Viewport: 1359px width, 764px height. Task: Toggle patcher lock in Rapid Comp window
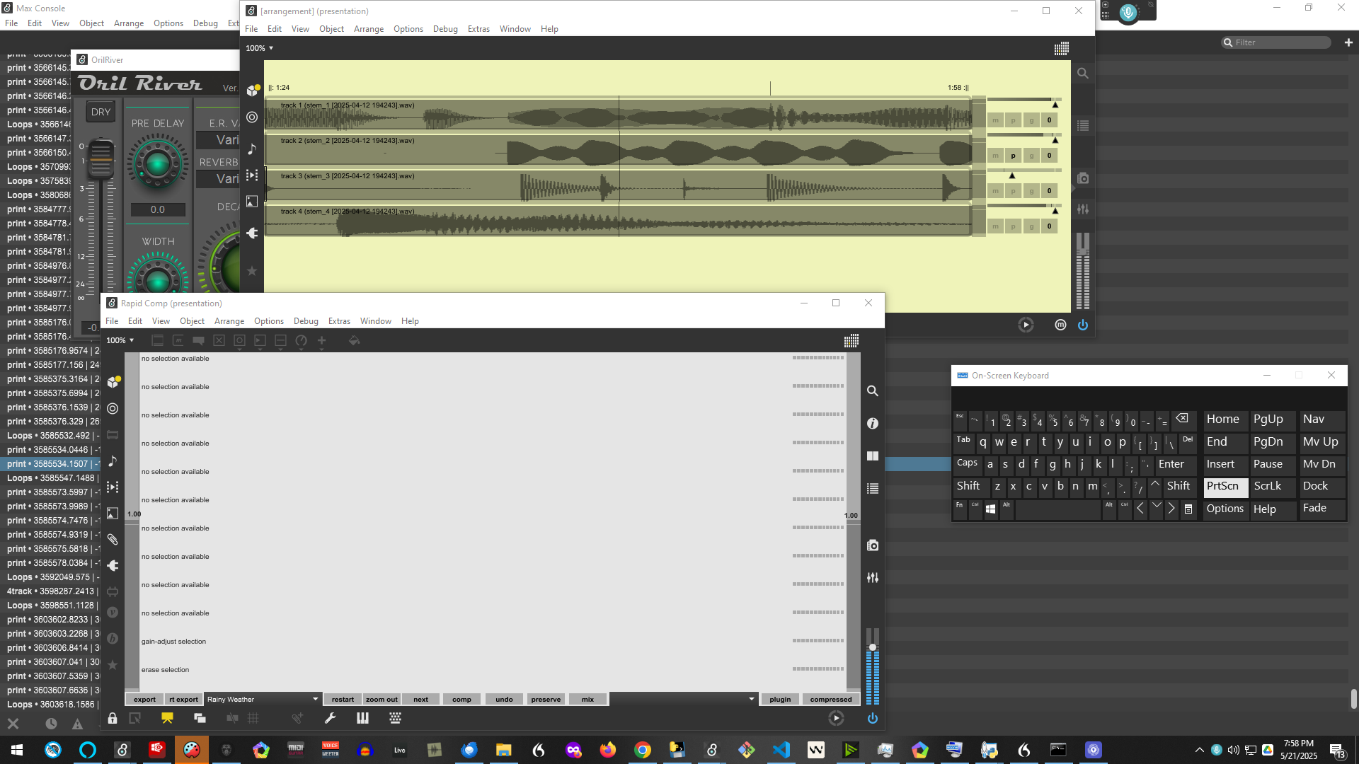[x=113, y=719]
